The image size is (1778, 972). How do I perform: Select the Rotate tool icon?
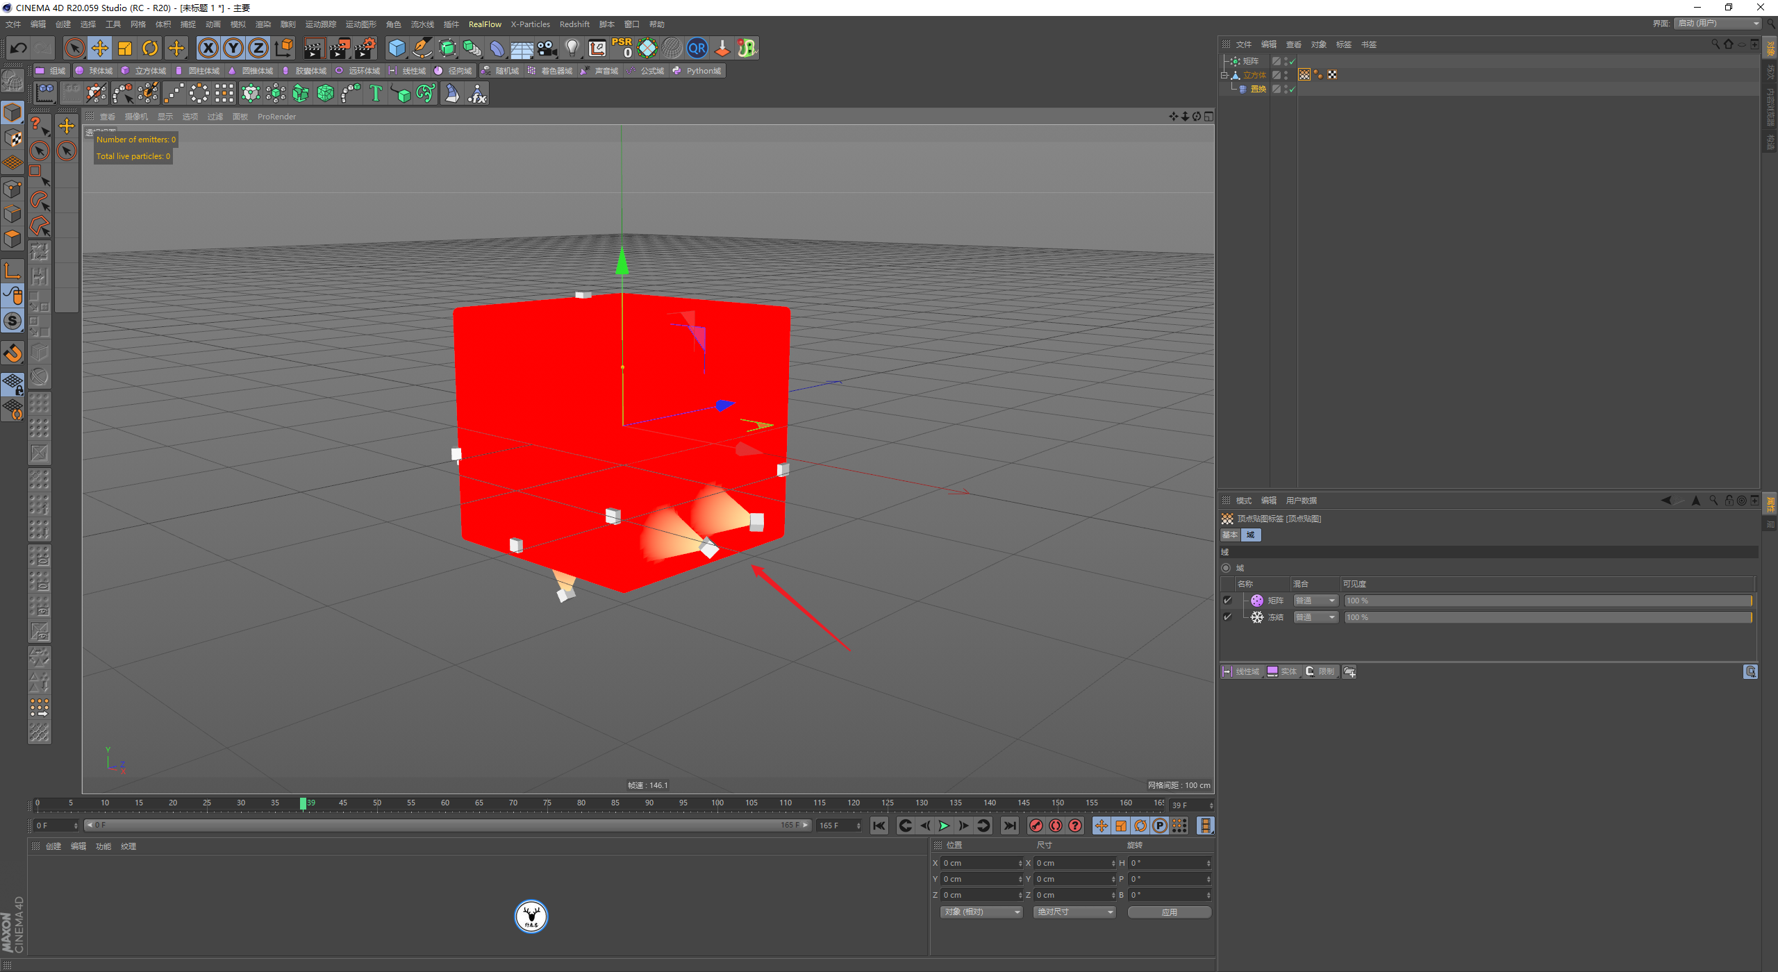150,48
